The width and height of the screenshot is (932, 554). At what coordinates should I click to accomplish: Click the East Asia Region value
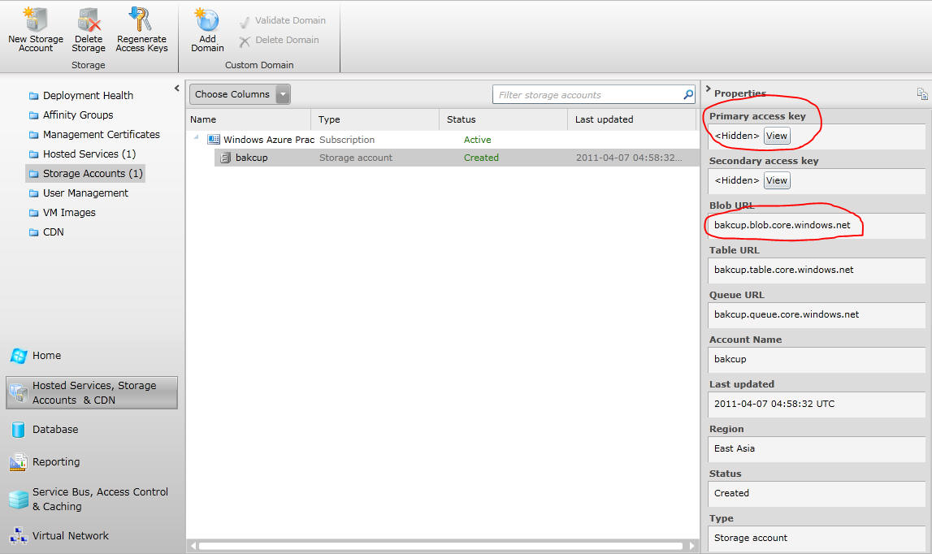click(734, 448)
